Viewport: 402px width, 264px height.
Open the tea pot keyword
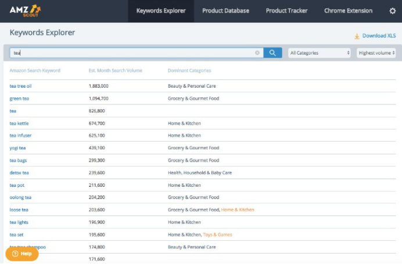coord(17,185)
